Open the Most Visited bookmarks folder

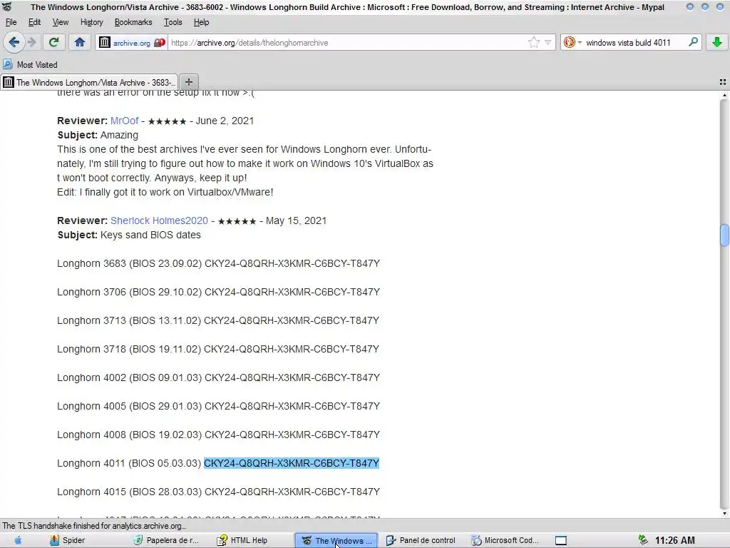[31, 65]
